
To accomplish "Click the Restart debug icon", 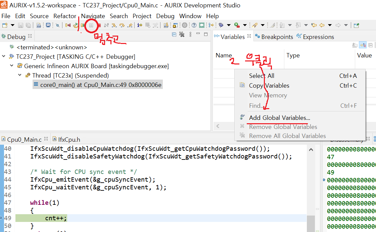I will (68, 25).
